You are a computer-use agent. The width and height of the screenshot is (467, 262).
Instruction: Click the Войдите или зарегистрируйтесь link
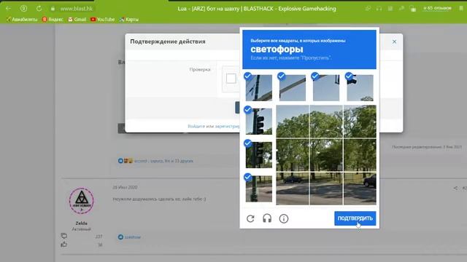click(x=214, y=126)
